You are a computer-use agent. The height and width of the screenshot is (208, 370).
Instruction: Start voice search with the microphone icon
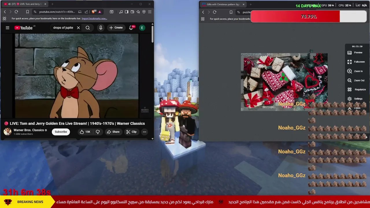click(101, 28)
